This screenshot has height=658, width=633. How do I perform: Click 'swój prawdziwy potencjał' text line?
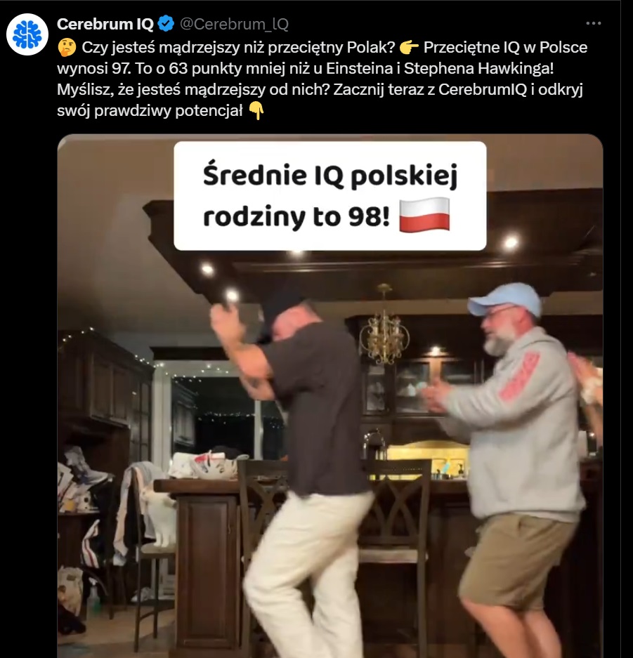pyautogui.click(x=150, y=111)
